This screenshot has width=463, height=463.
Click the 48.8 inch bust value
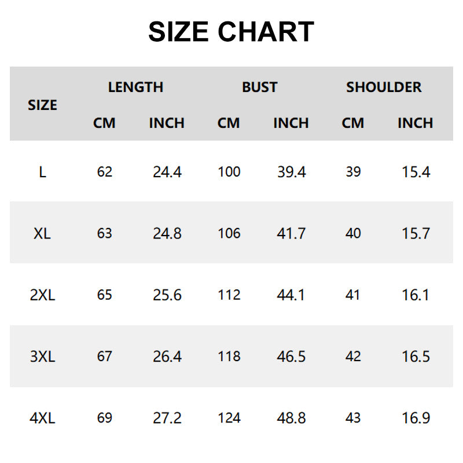291,418
